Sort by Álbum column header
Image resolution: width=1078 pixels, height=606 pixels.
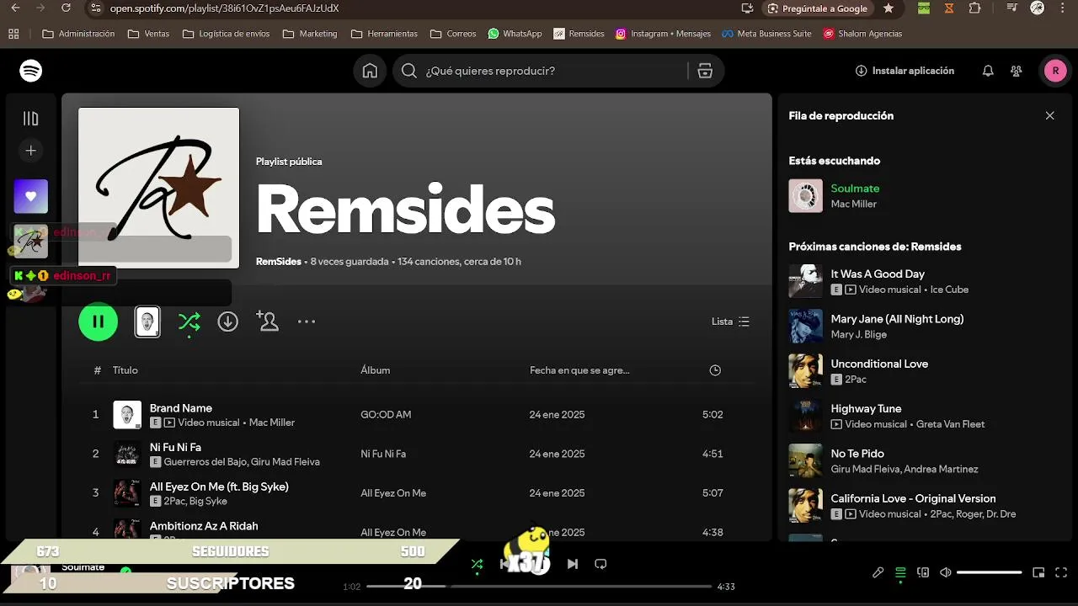pyautogui.click(x=376, y=370)
